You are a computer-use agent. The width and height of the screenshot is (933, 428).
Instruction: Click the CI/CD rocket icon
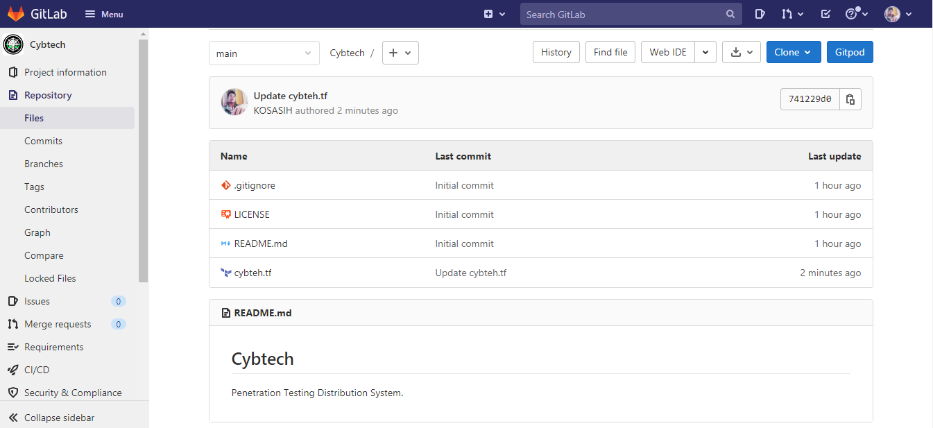12,370
